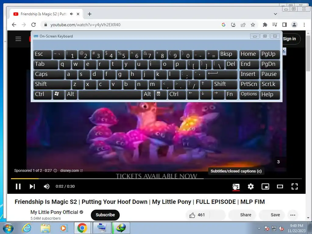
Task: Install app icon in address bar
Action: tap(233, 25)
